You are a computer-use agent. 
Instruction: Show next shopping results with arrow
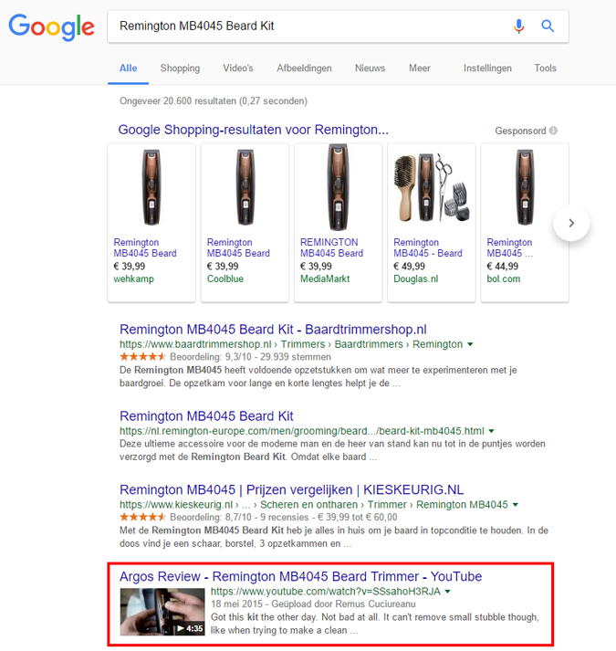pyautogui.click(x=571, y=223)
